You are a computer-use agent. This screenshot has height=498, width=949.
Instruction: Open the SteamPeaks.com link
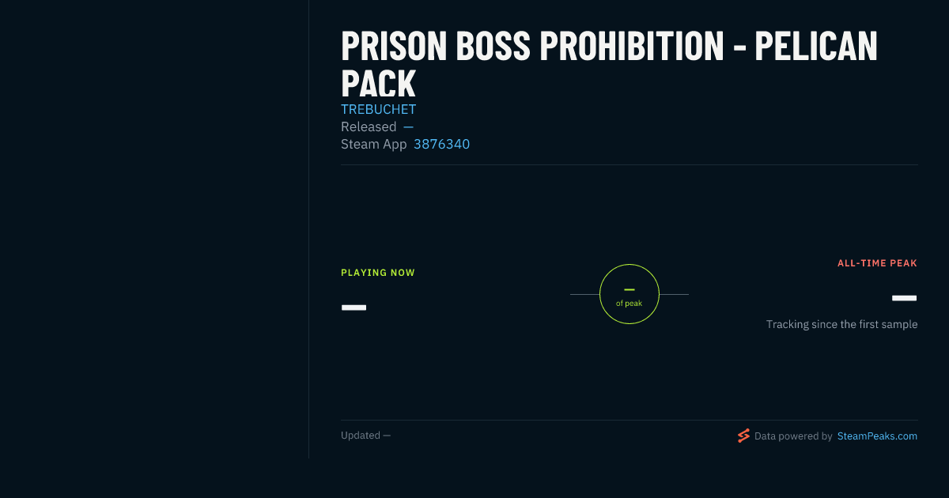click(877, 436)
